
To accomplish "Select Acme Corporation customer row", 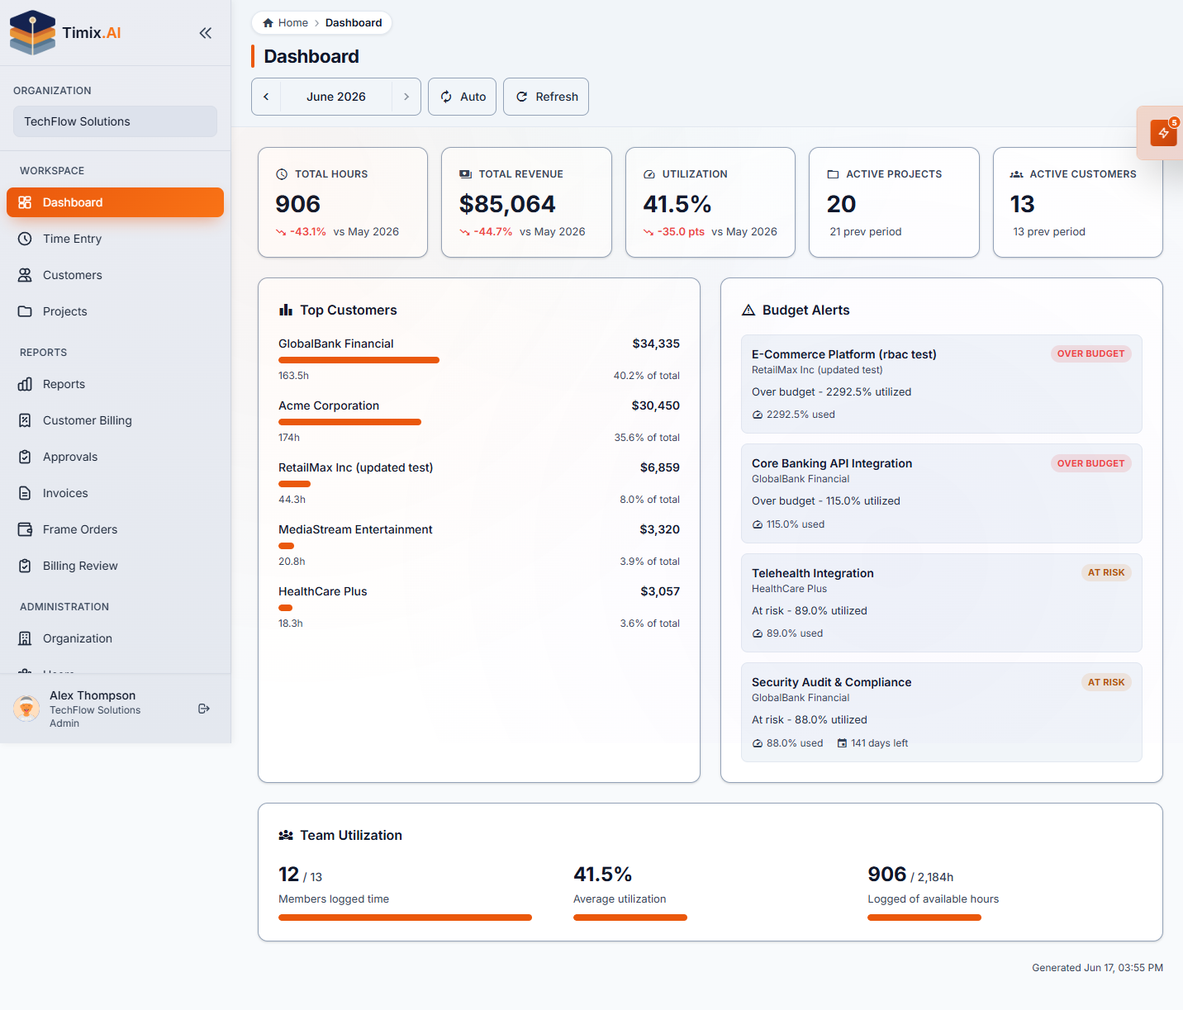I will click(x=479, y=421).
